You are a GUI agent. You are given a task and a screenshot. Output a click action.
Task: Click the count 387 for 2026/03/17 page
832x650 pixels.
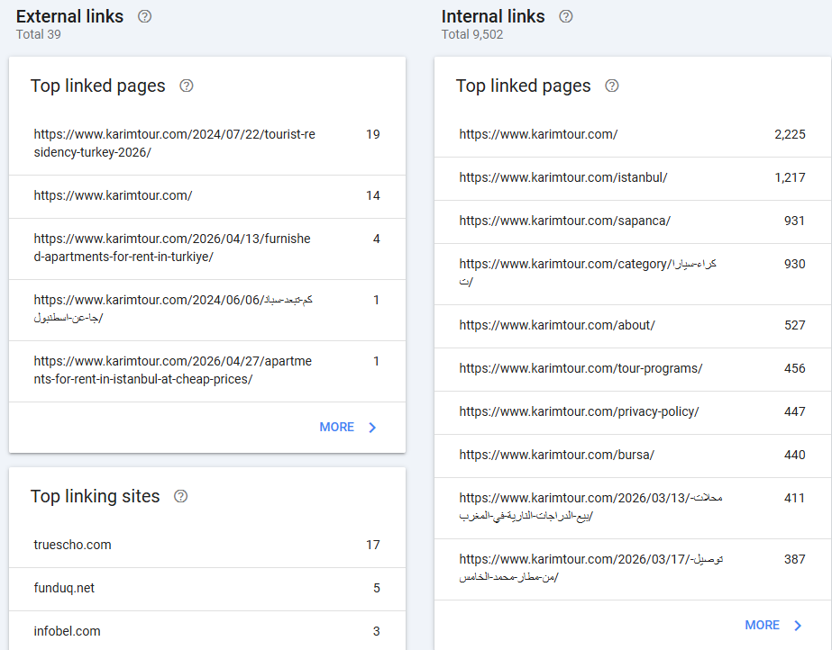point(795,559)
